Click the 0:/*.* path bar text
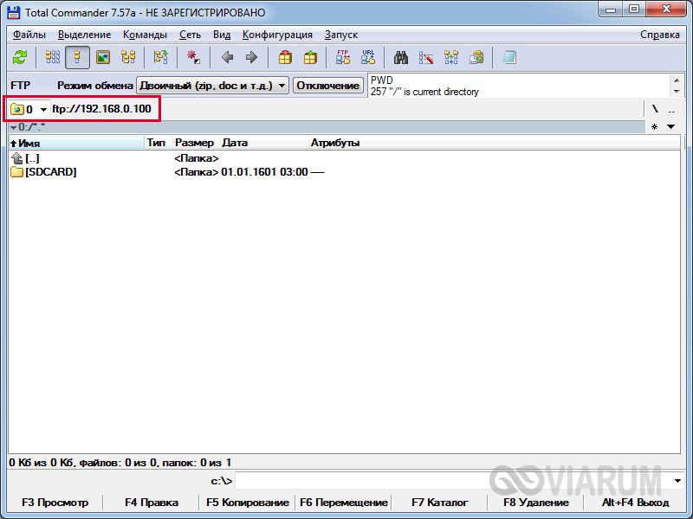The height and width of the screenshot is (519, 693). (32, 127)
